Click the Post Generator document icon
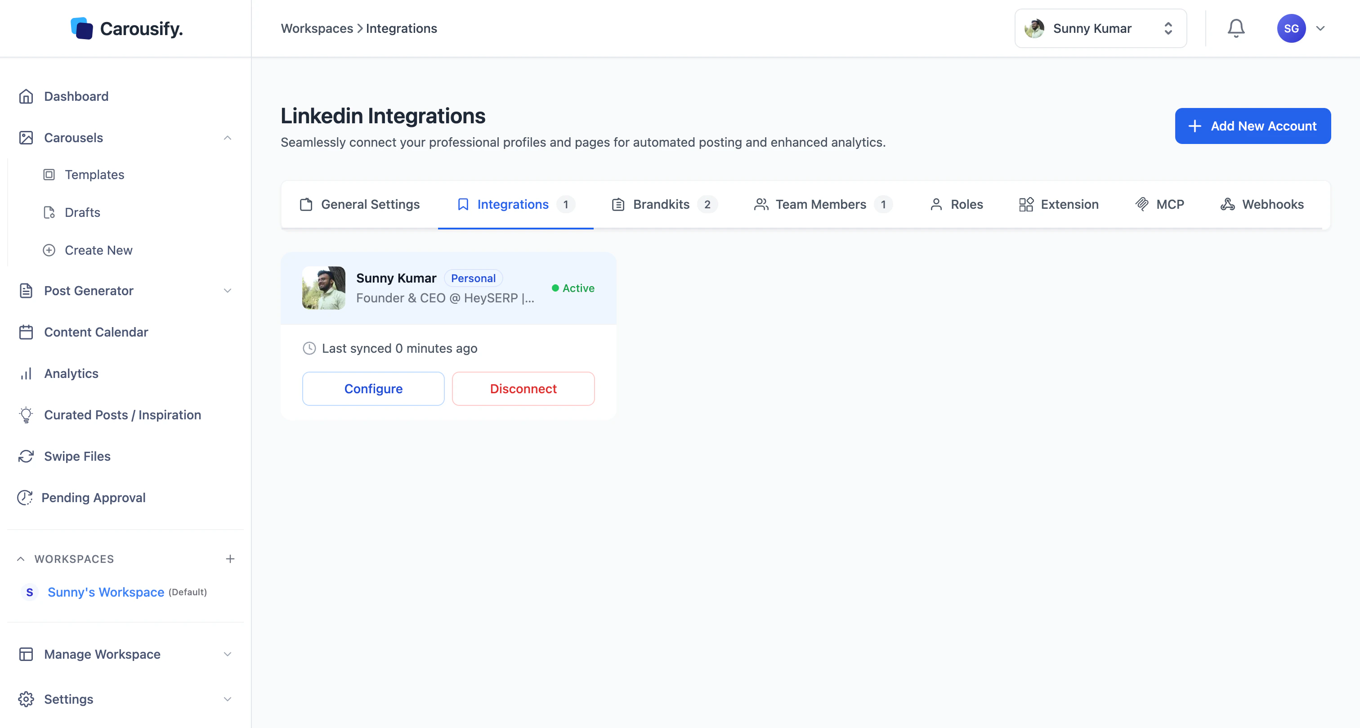The width and height of the screenshot is (1360, 728). pyautogui.click(x=26, y=291)
